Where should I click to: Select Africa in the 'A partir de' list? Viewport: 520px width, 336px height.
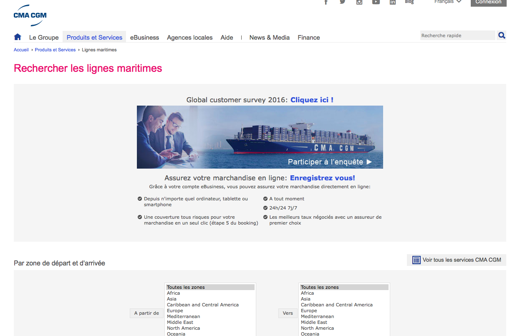tap(210, 293)
